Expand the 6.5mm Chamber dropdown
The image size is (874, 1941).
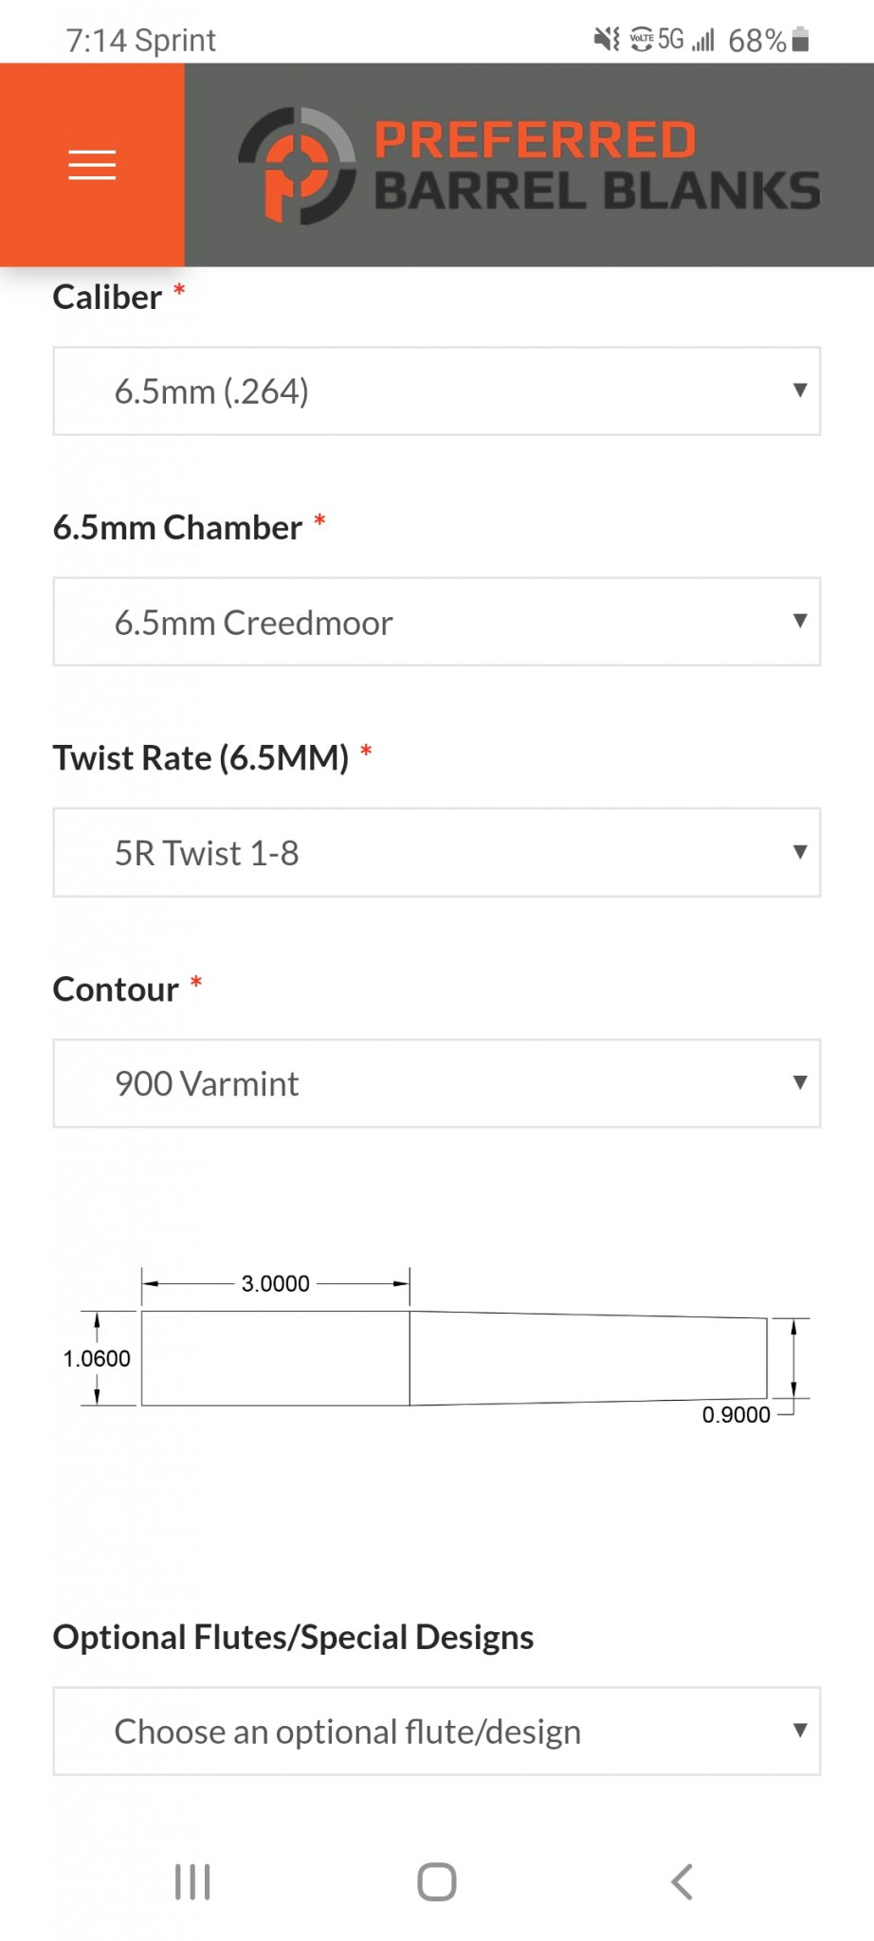click(437, 622)
